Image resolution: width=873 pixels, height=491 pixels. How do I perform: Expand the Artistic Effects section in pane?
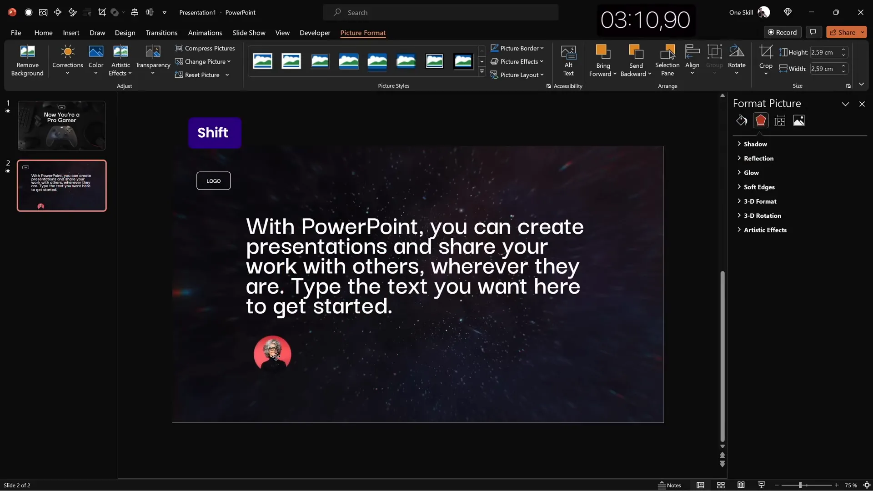coord(762,230)
